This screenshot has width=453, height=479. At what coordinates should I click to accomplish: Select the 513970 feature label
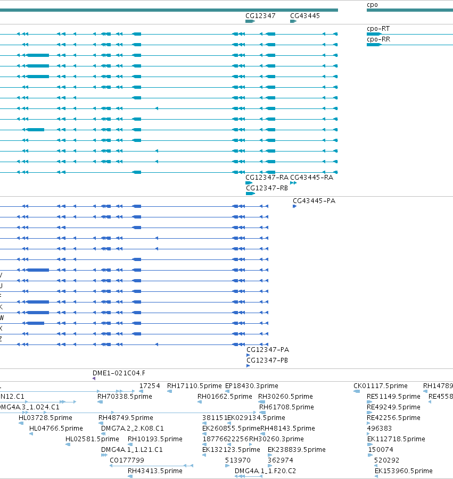point(237,460)
